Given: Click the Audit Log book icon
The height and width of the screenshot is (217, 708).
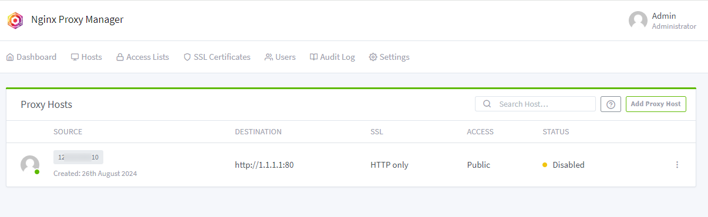Looking at the screenshot, I should tap(314, 57).
